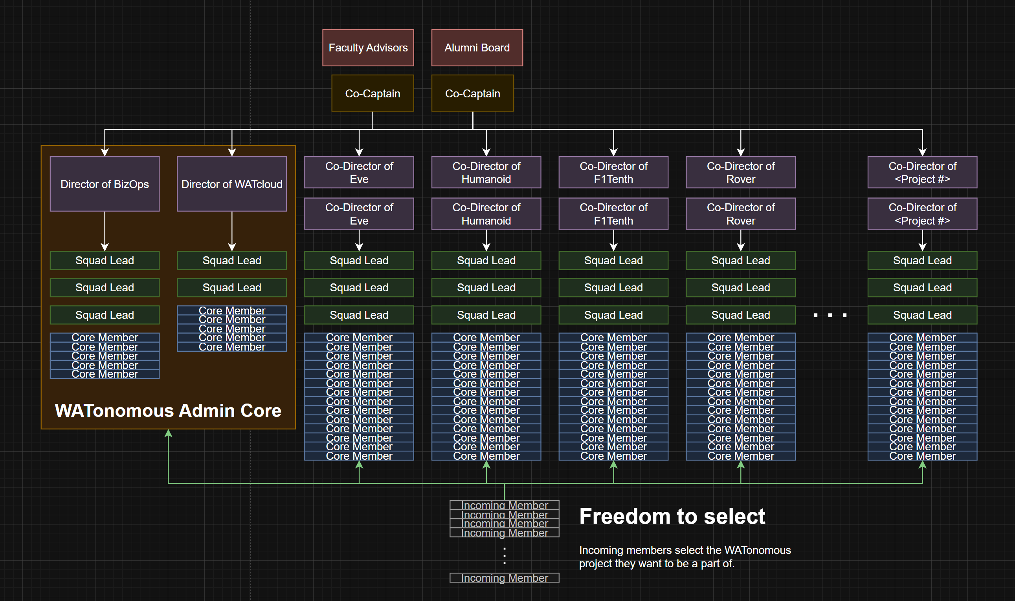The image size is (1015, 601).
Task: Click the upper Co-Director of Humanoid box
Action: [486, 172]
